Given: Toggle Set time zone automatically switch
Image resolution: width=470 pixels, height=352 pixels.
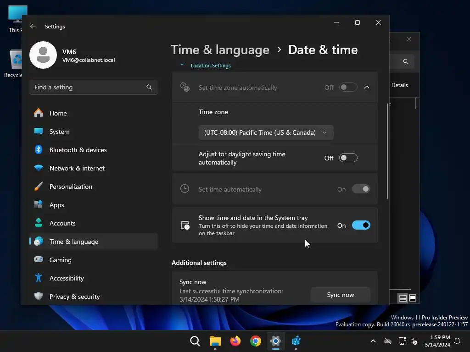Looking at the screenshot, I should pyautogui.click(x=348, y=88).
